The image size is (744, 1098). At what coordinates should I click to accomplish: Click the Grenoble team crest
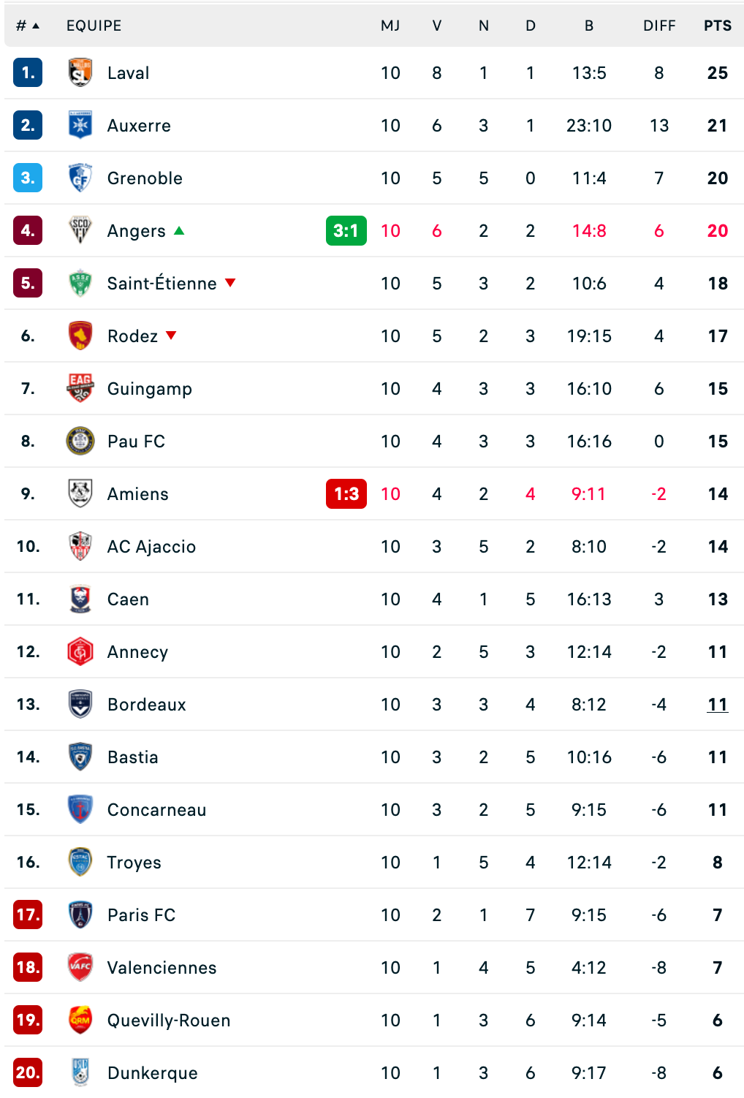(80, 178)
